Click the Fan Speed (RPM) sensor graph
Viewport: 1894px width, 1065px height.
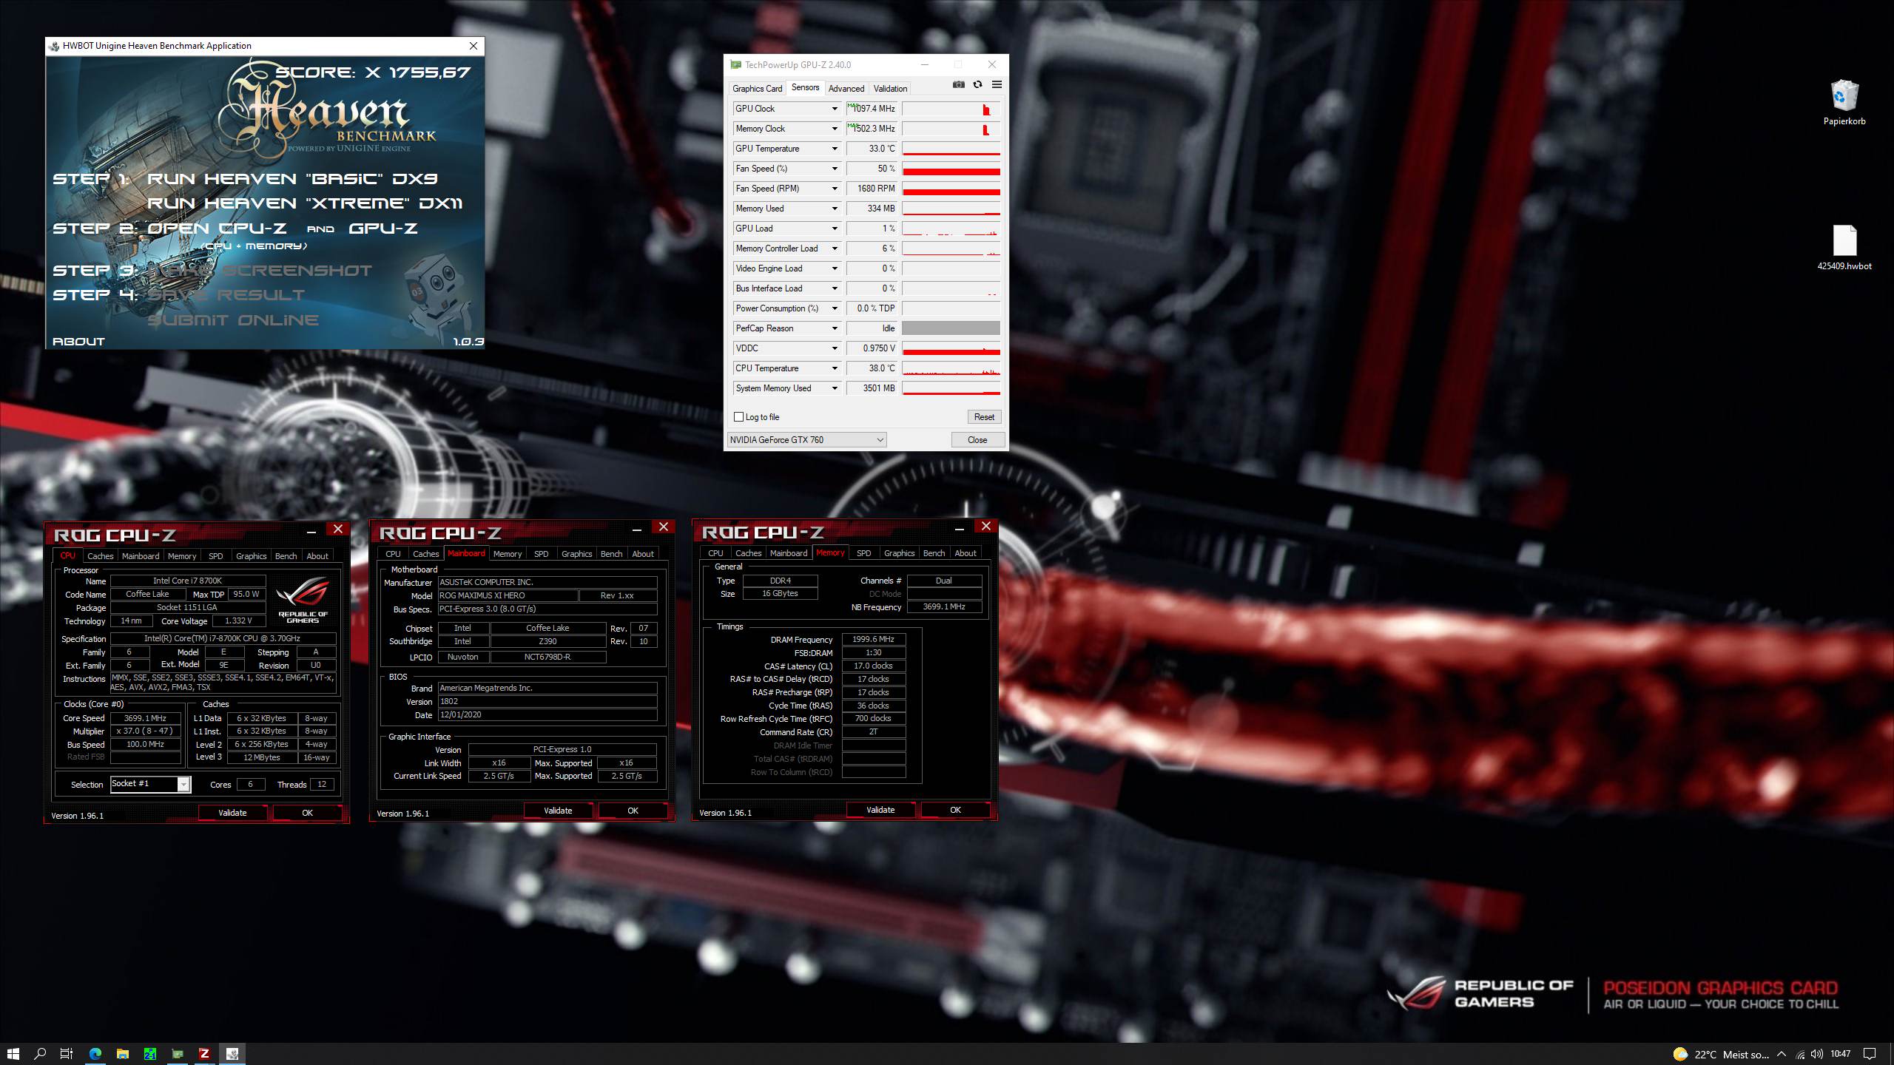pos(951,189)
